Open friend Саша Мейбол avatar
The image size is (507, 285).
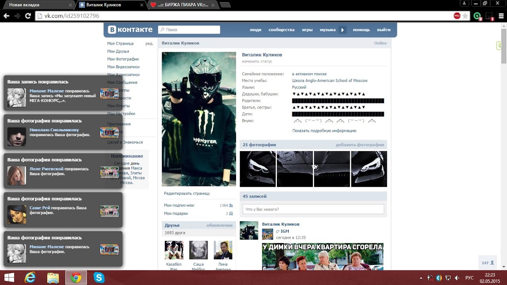click(x=198, y=250)
